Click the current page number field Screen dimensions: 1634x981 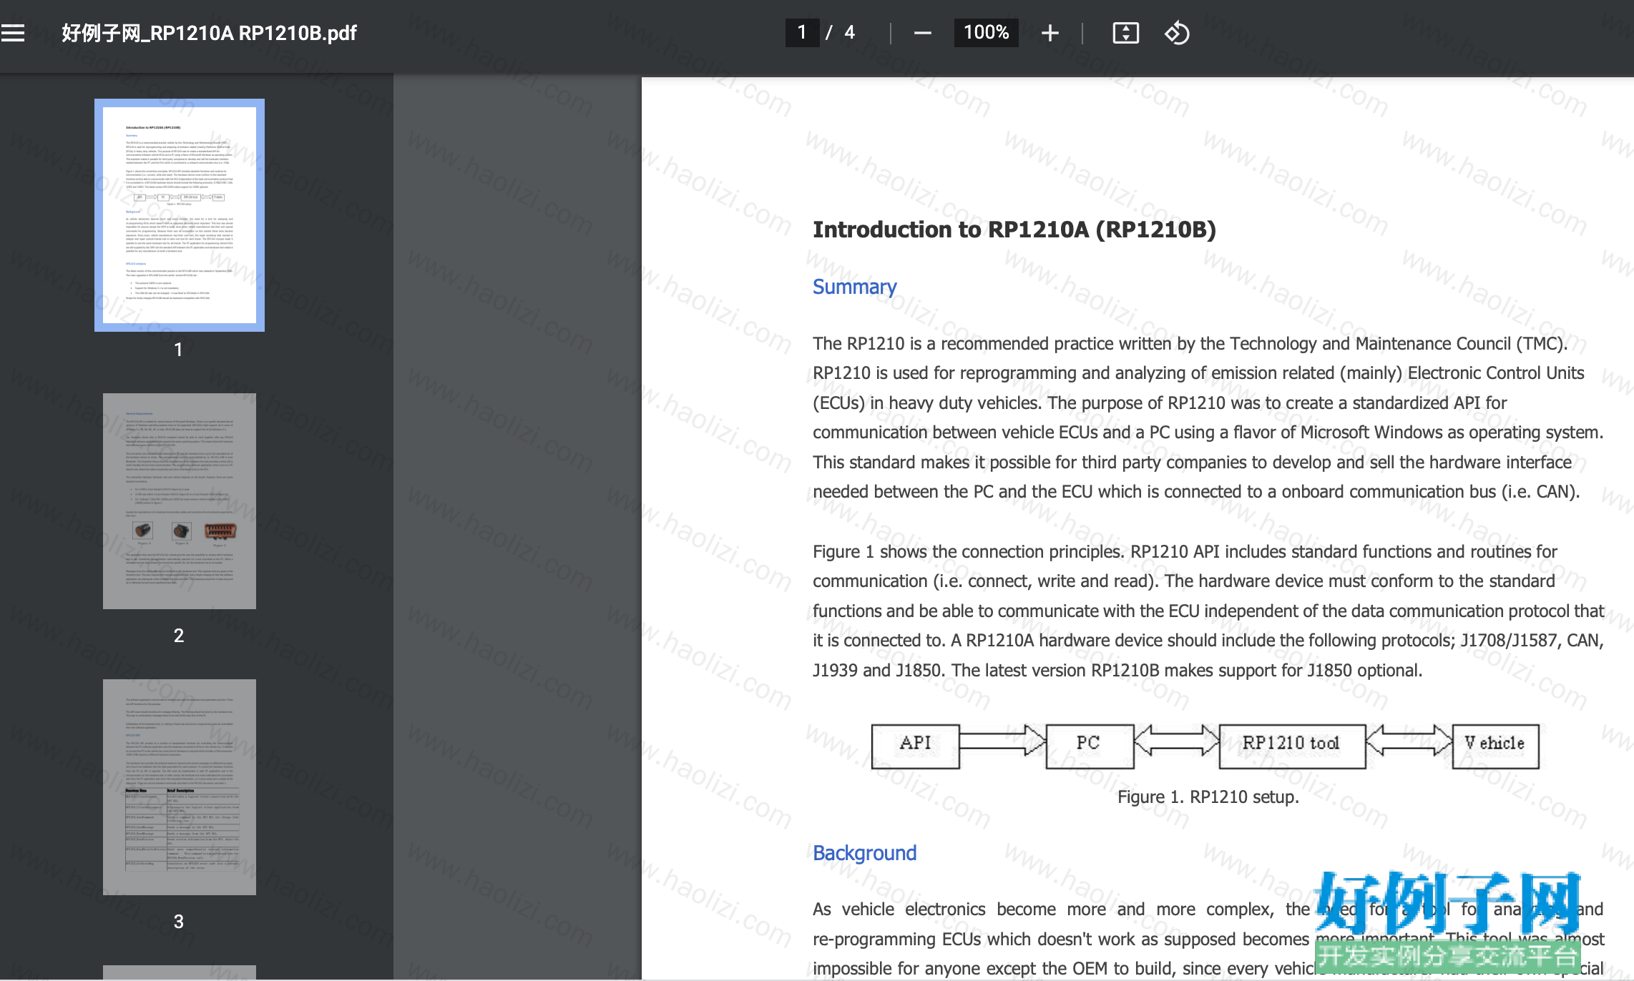click(x=802, y=32)
